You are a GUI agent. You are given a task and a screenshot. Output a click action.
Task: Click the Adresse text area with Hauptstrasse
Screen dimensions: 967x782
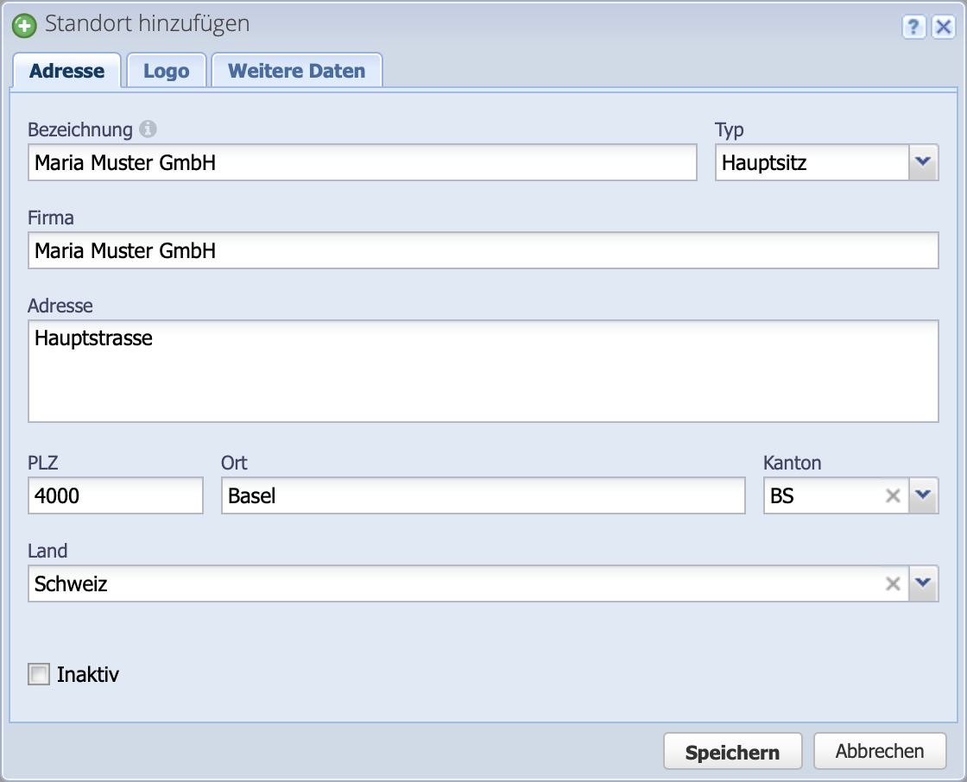click(x=483, y=369)
